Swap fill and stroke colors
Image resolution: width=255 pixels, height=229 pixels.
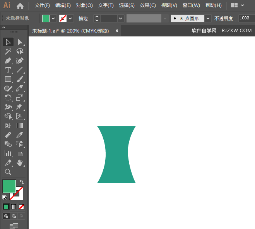tap(22, 182)
